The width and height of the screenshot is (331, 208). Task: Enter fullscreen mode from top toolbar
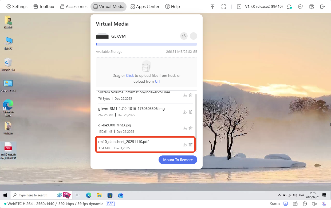[224, 7]
